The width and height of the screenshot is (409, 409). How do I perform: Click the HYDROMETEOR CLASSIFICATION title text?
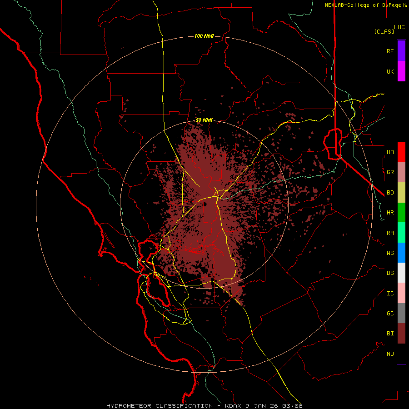point(160,406)
